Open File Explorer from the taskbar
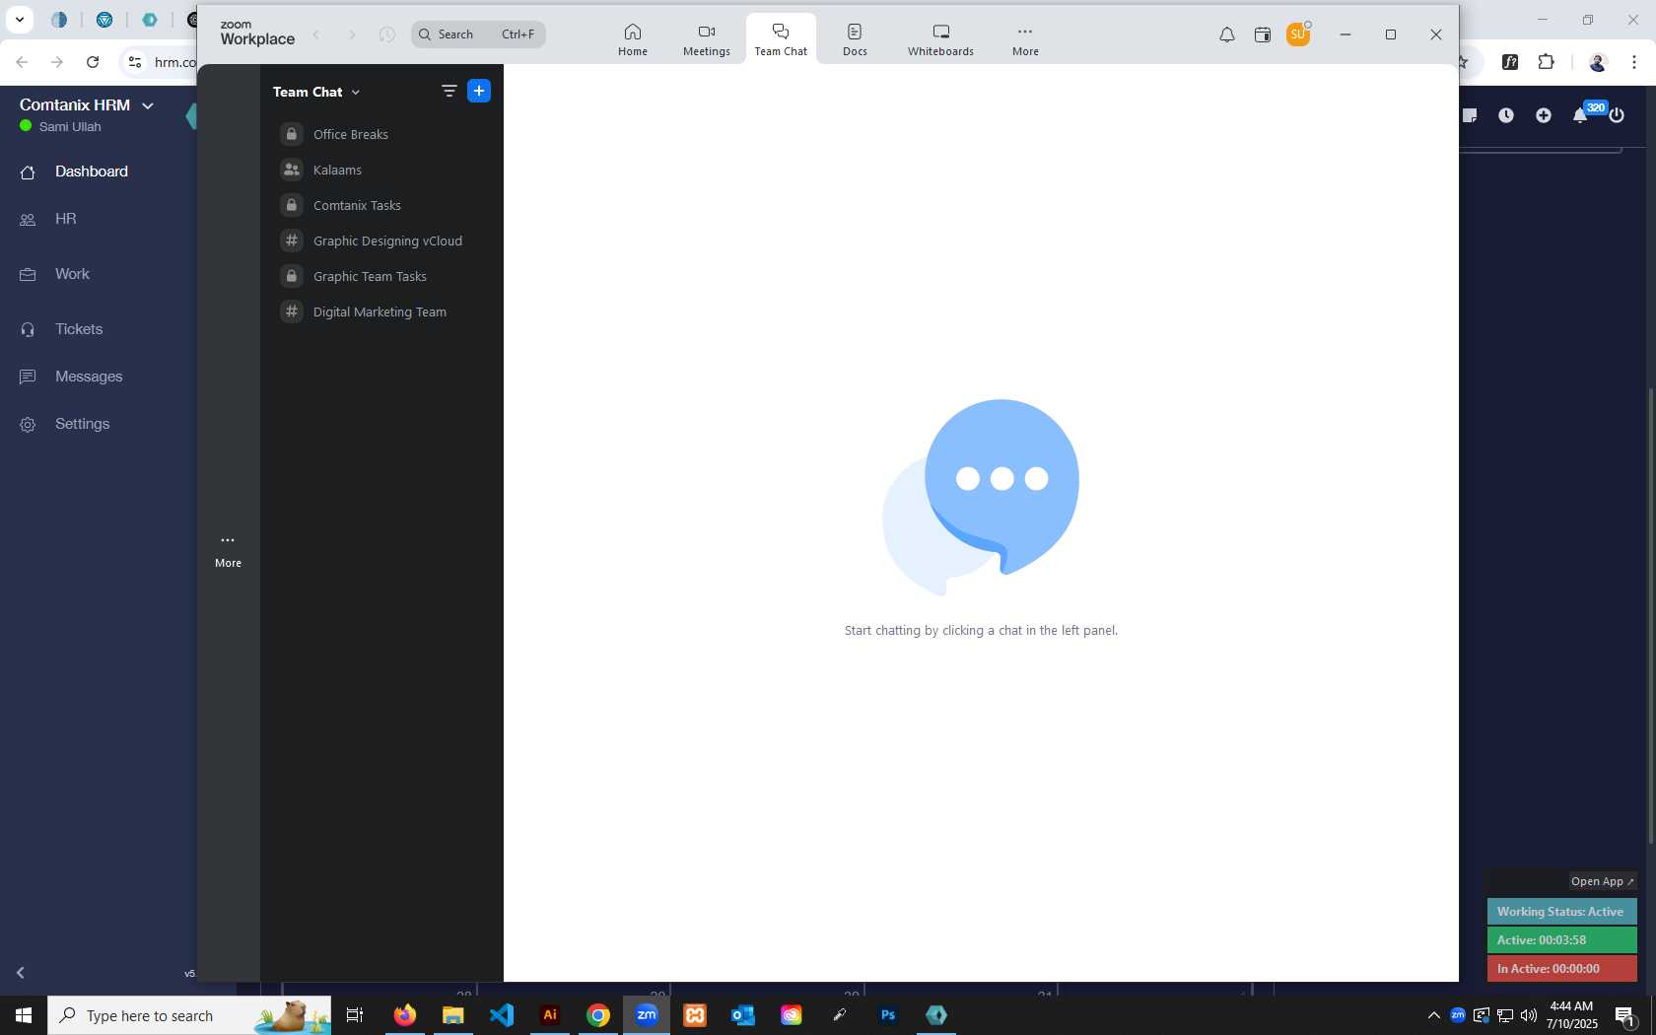Viewport: 1656px width, 1035px height. 452,1015
